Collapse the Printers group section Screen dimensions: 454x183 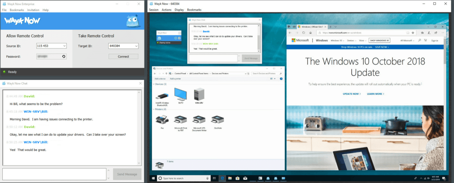(x=155, y=110)
